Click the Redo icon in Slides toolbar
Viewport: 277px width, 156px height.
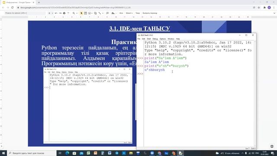[x=60, y=13]
